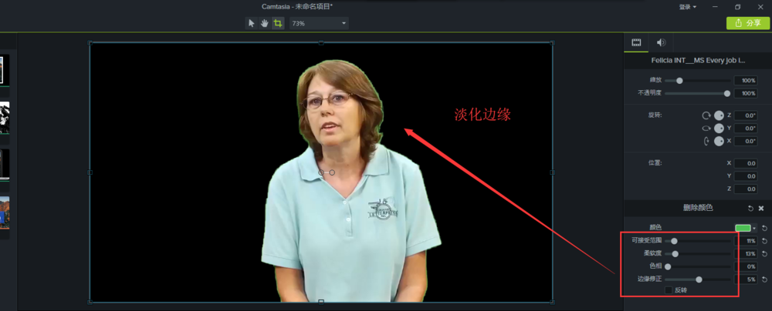
Task: Select the bottom landscape media thumbnail
Action: click(x=5, y=212)
